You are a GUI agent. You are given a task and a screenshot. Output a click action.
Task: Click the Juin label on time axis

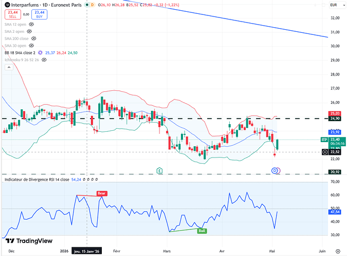pyautogui.click(x=322, y=251)
